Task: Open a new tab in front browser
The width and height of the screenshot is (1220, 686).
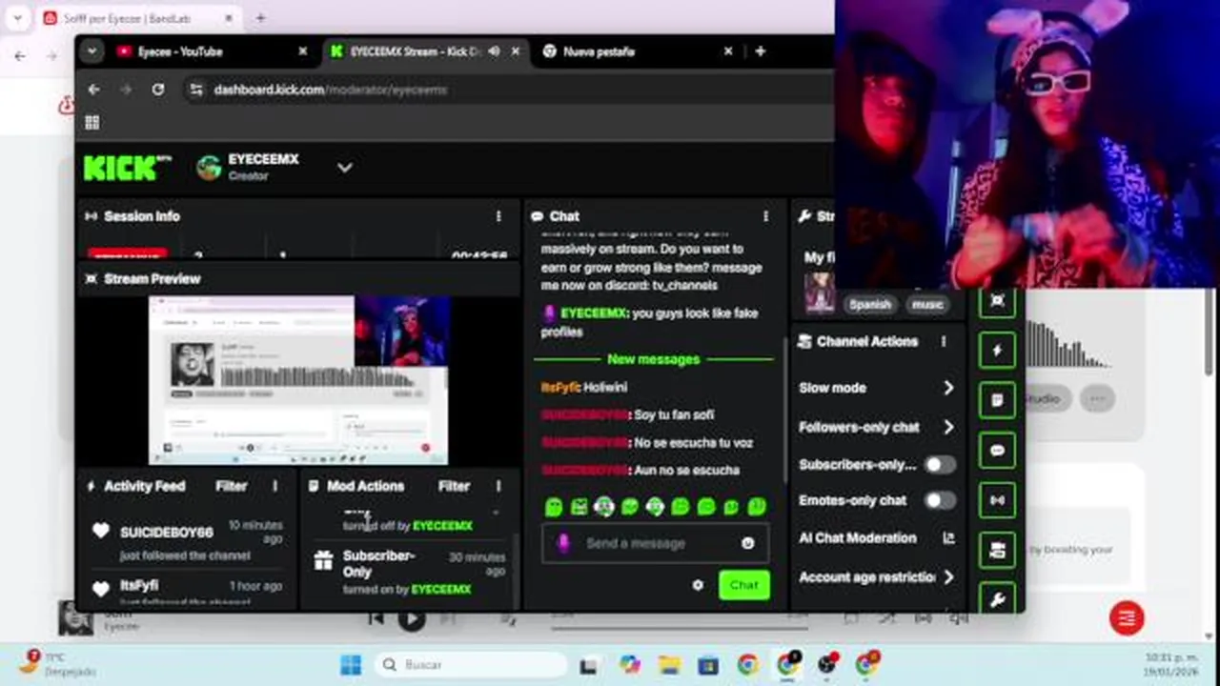Action: click(760, 51)
